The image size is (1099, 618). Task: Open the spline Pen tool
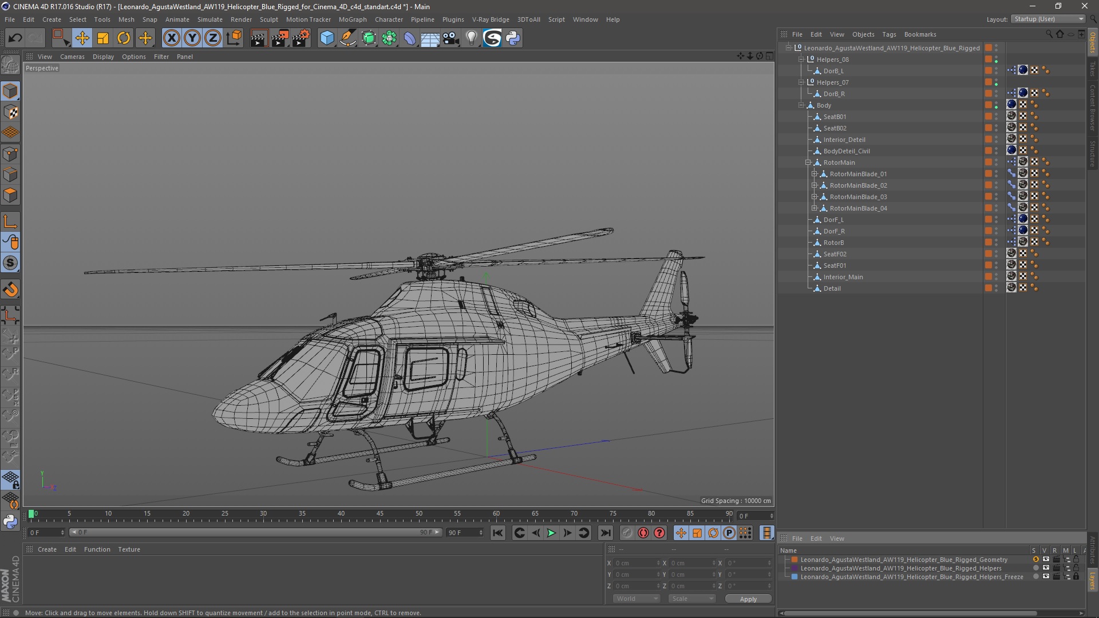pyautogui.click(x=348, y=38)
